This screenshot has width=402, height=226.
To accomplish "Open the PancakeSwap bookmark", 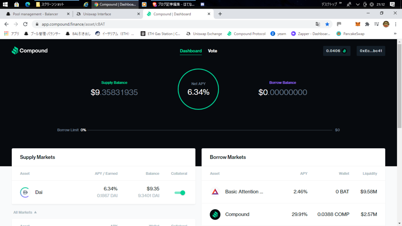I will pyautogui.click(x=350, y=34).
